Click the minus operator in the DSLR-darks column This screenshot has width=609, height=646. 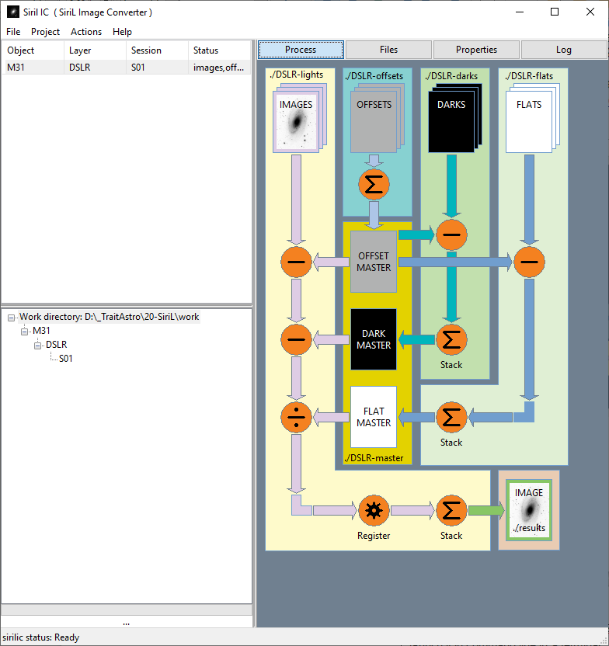pyautogui.click(x=451, y=234)
